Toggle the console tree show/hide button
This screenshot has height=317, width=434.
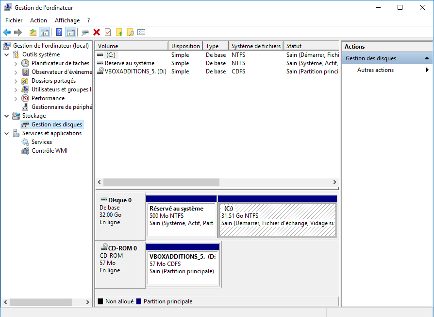pyautogui.click(x=44, y=33)
